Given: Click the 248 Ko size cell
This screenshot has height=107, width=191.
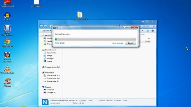Looking at the screenshot, I should click(x=147, y=41).
